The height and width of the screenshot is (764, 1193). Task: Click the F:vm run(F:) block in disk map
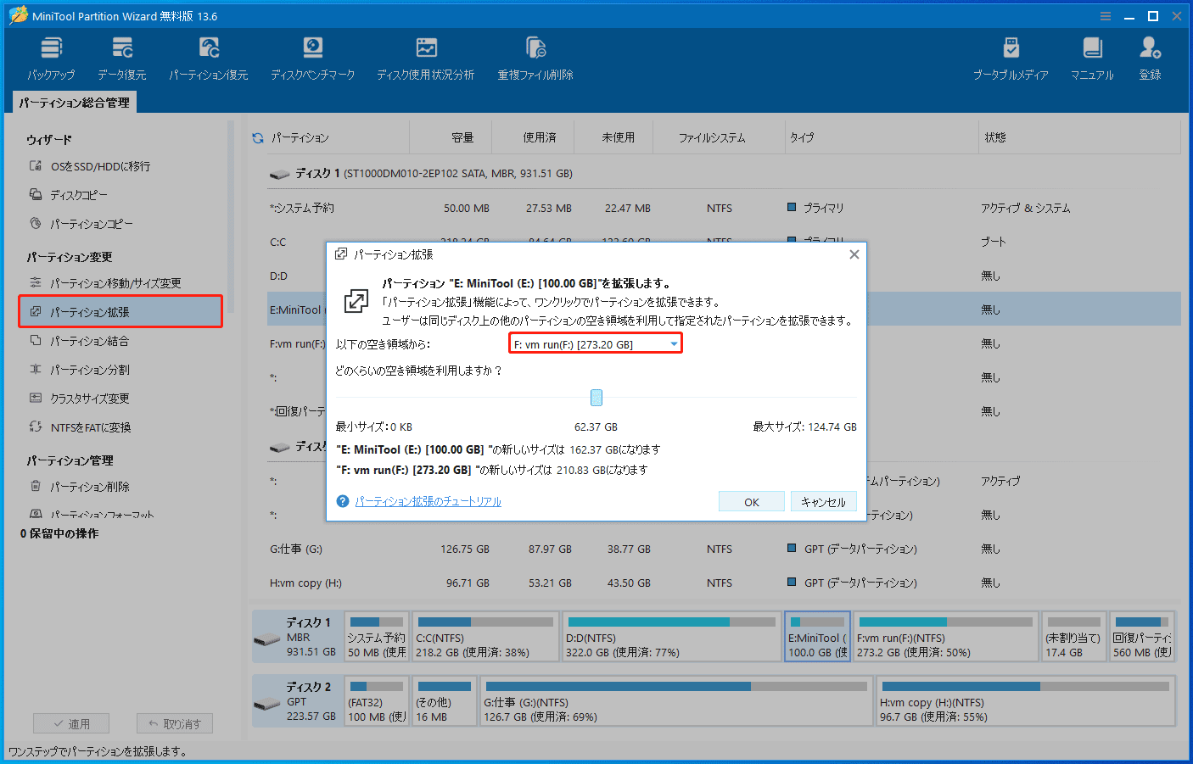pyautogui.click(x=946, y=637)
